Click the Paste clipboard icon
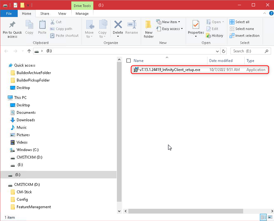 click(x=42, y=24)
